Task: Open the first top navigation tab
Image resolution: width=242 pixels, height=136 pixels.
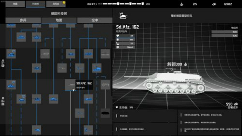Action: click(15, 4)
